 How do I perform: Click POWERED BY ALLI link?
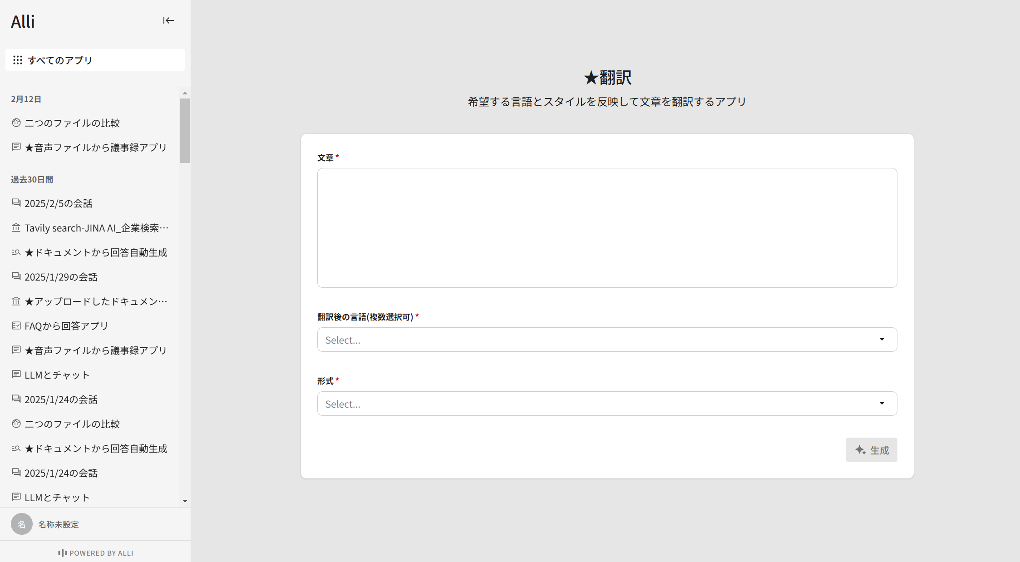pyautogui.click(x=95, y=553)
